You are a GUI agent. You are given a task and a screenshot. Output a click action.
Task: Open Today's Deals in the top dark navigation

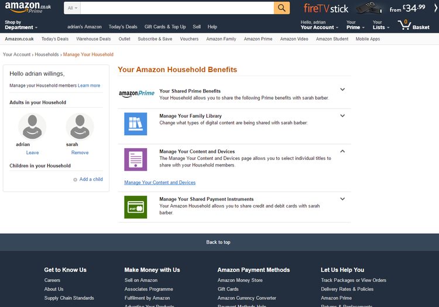pyautogui.click(x=123, y=27)
